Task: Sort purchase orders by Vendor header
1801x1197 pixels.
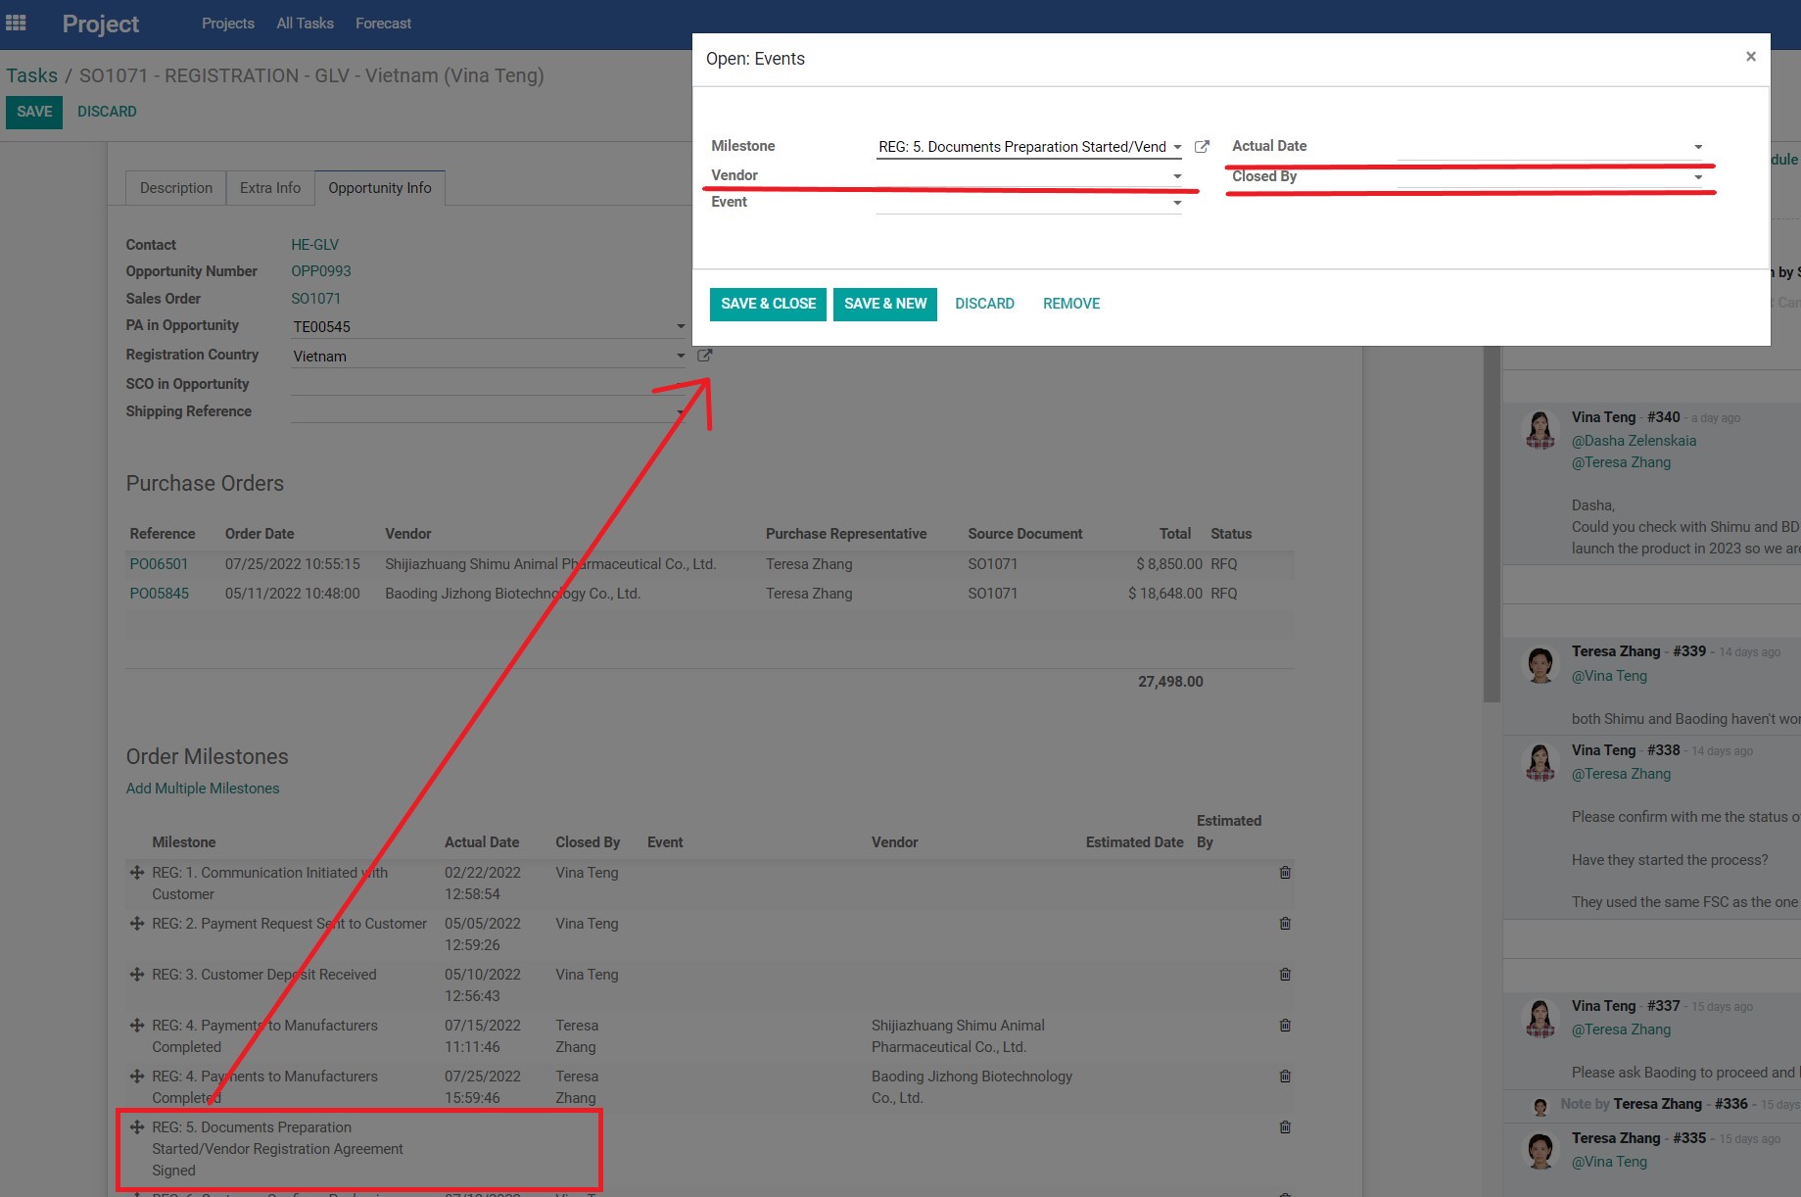Action: (407, 534)
